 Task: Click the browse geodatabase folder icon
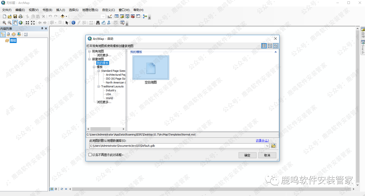pyautogui.click(x=273, y=146)
